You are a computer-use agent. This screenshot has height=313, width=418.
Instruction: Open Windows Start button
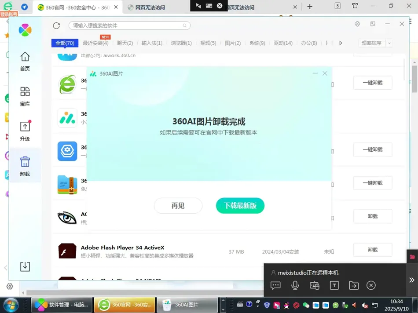pyautogui.click(x=10, y=305)
